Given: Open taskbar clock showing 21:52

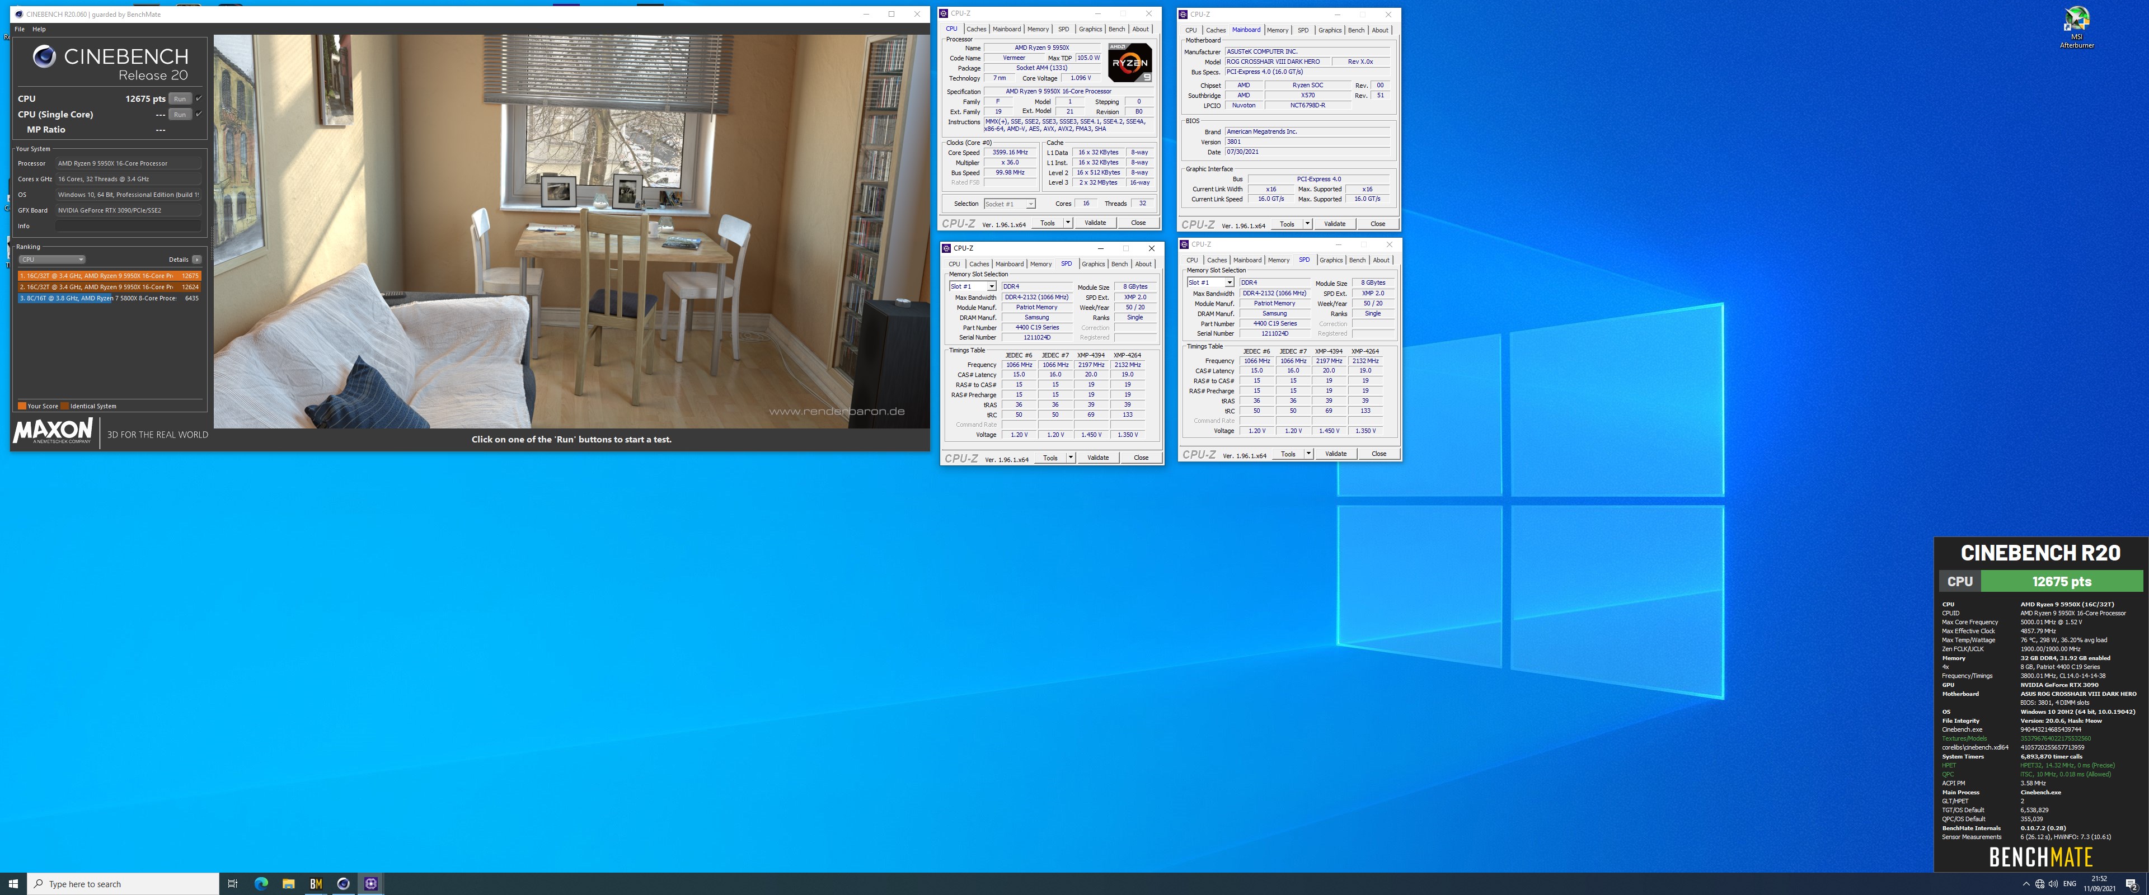Looking at the screenshot, I should coord(2099,883).
